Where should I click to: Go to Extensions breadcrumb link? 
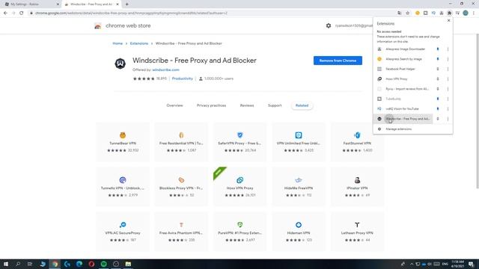(139, 43)
